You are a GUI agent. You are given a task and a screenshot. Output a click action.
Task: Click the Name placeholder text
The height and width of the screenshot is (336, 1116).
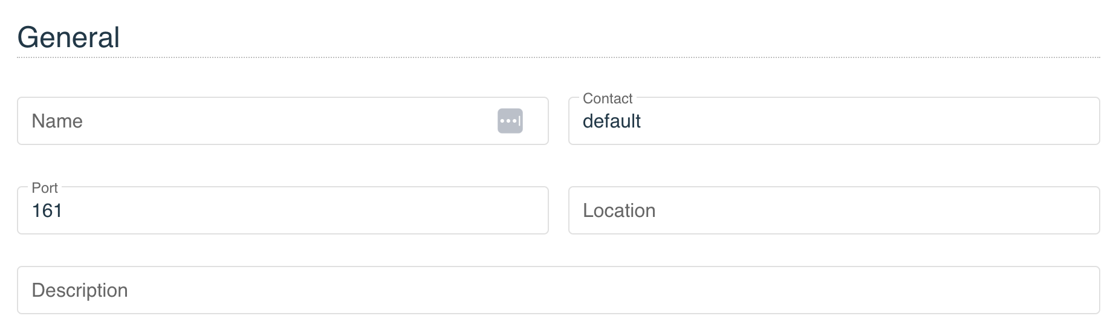click(57, 121)
